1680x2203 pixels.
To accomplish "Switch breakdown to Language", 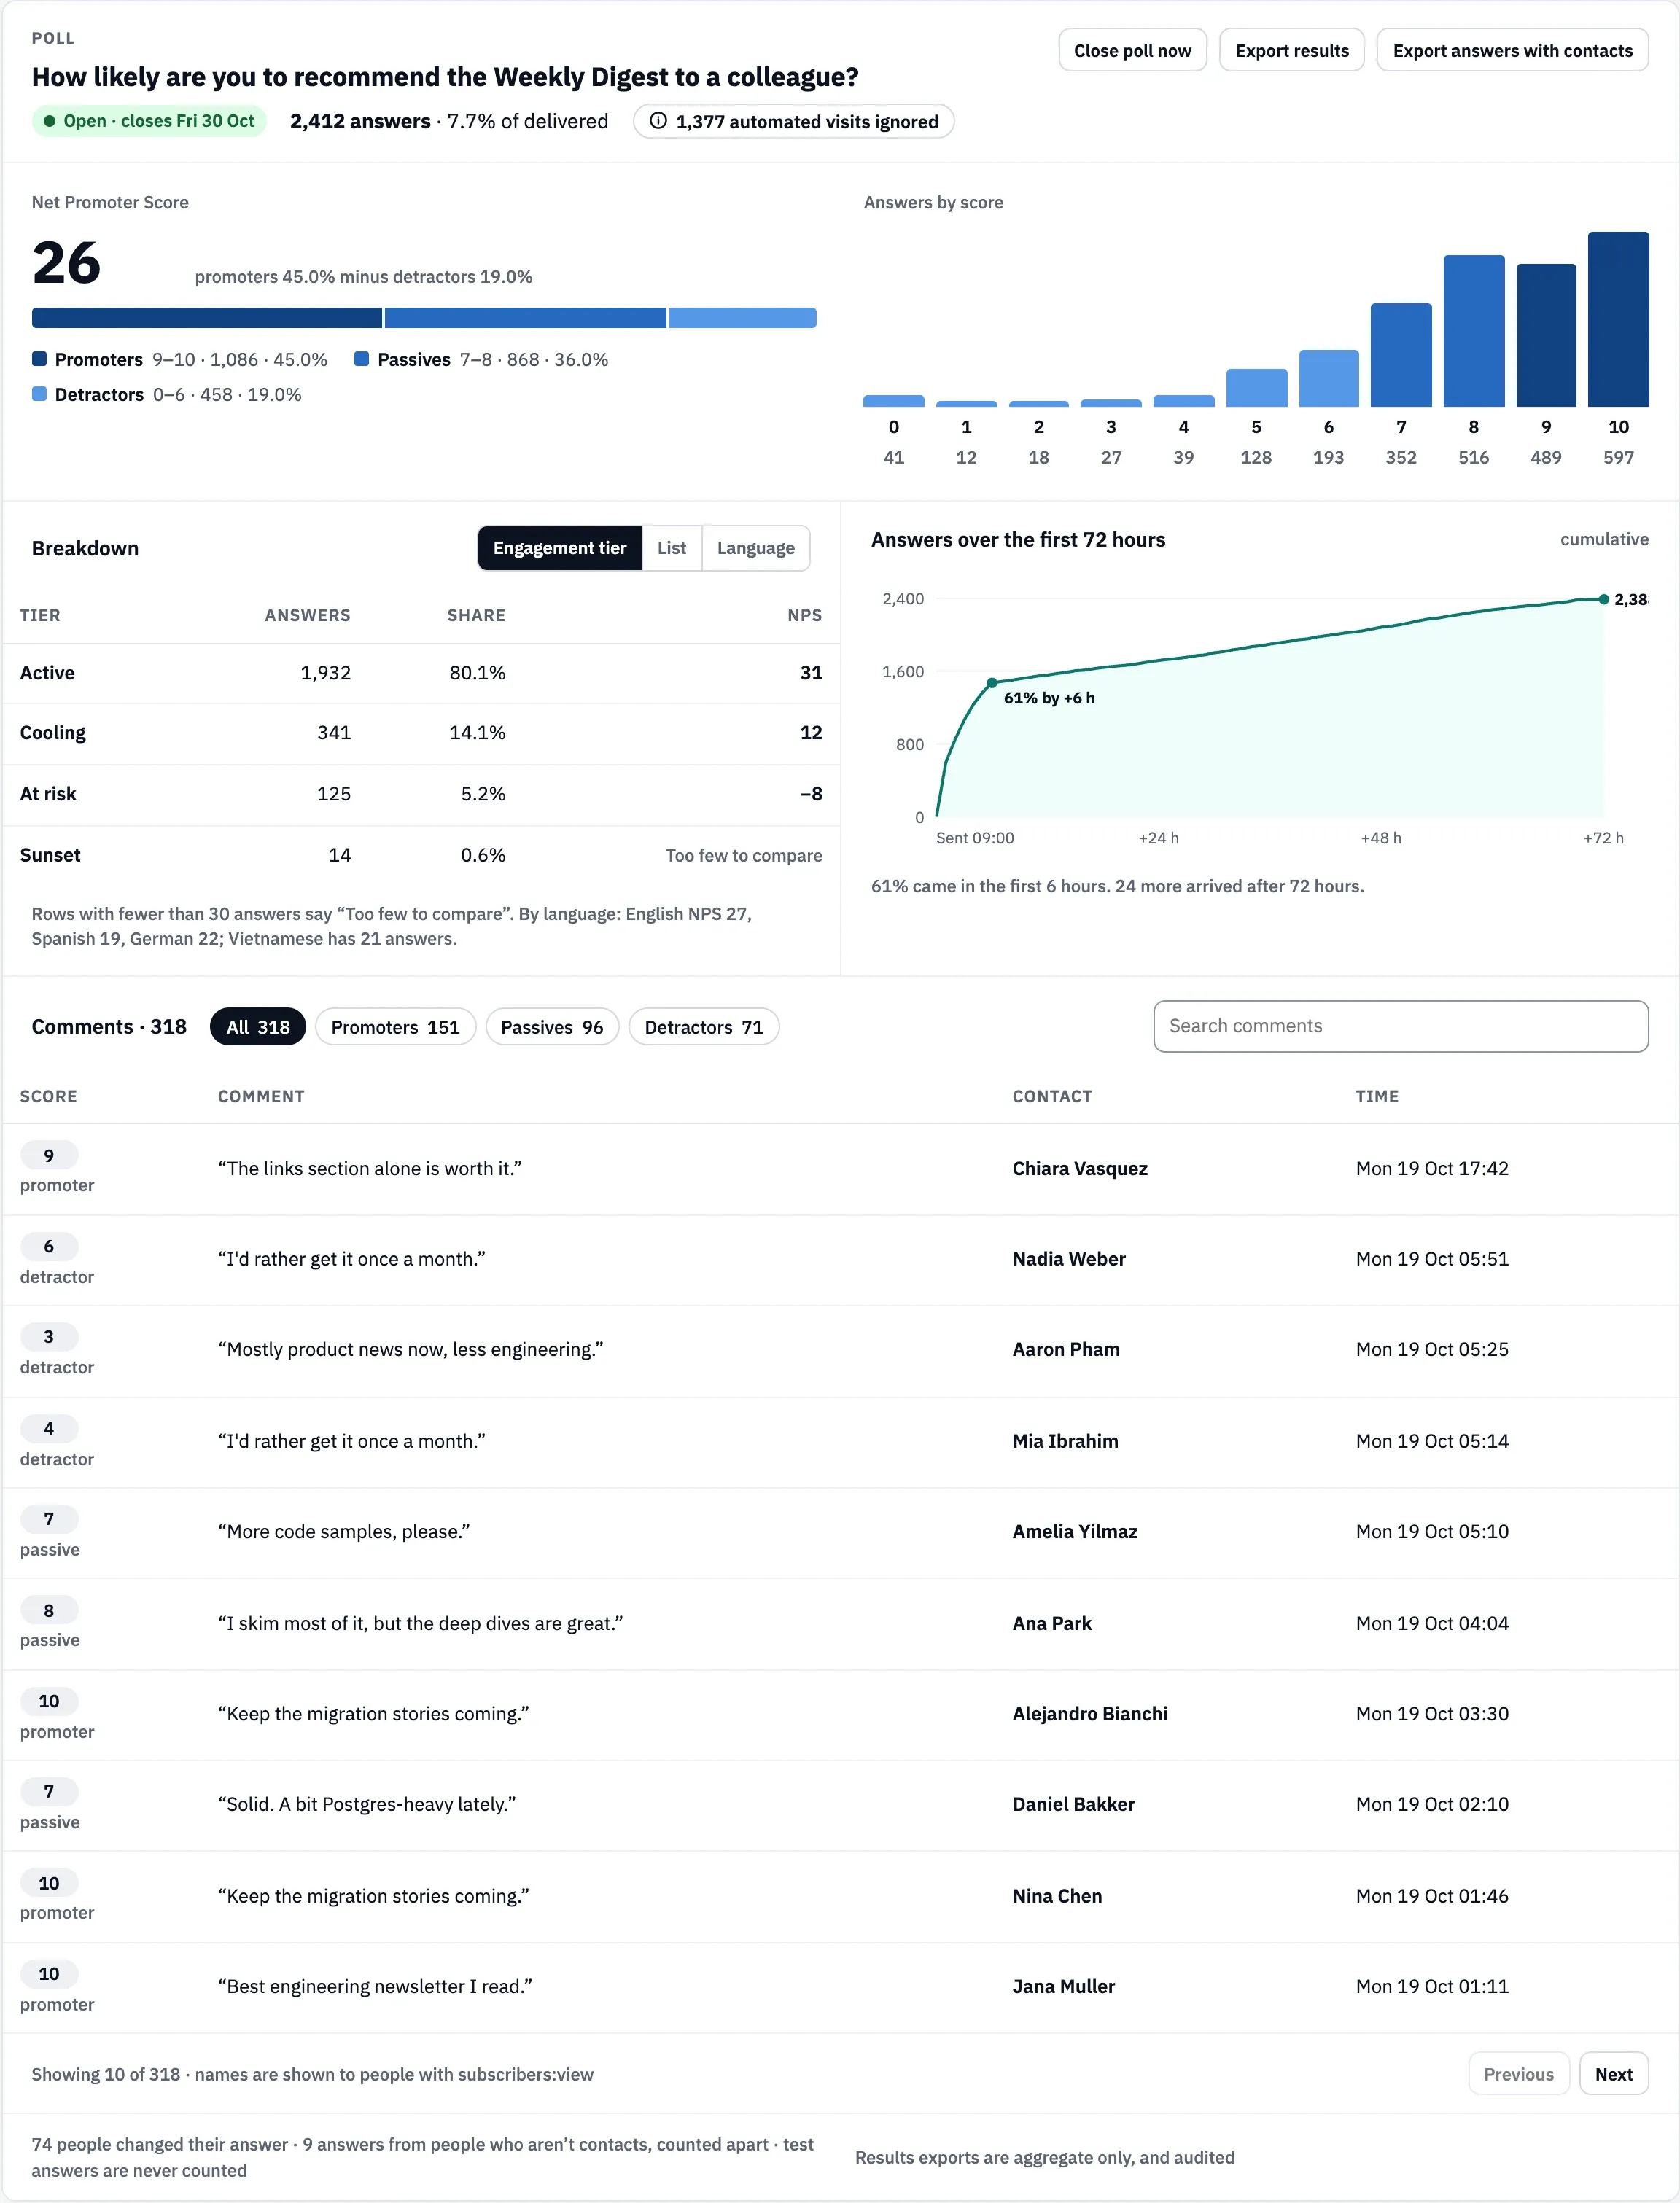I will point(755,547).
